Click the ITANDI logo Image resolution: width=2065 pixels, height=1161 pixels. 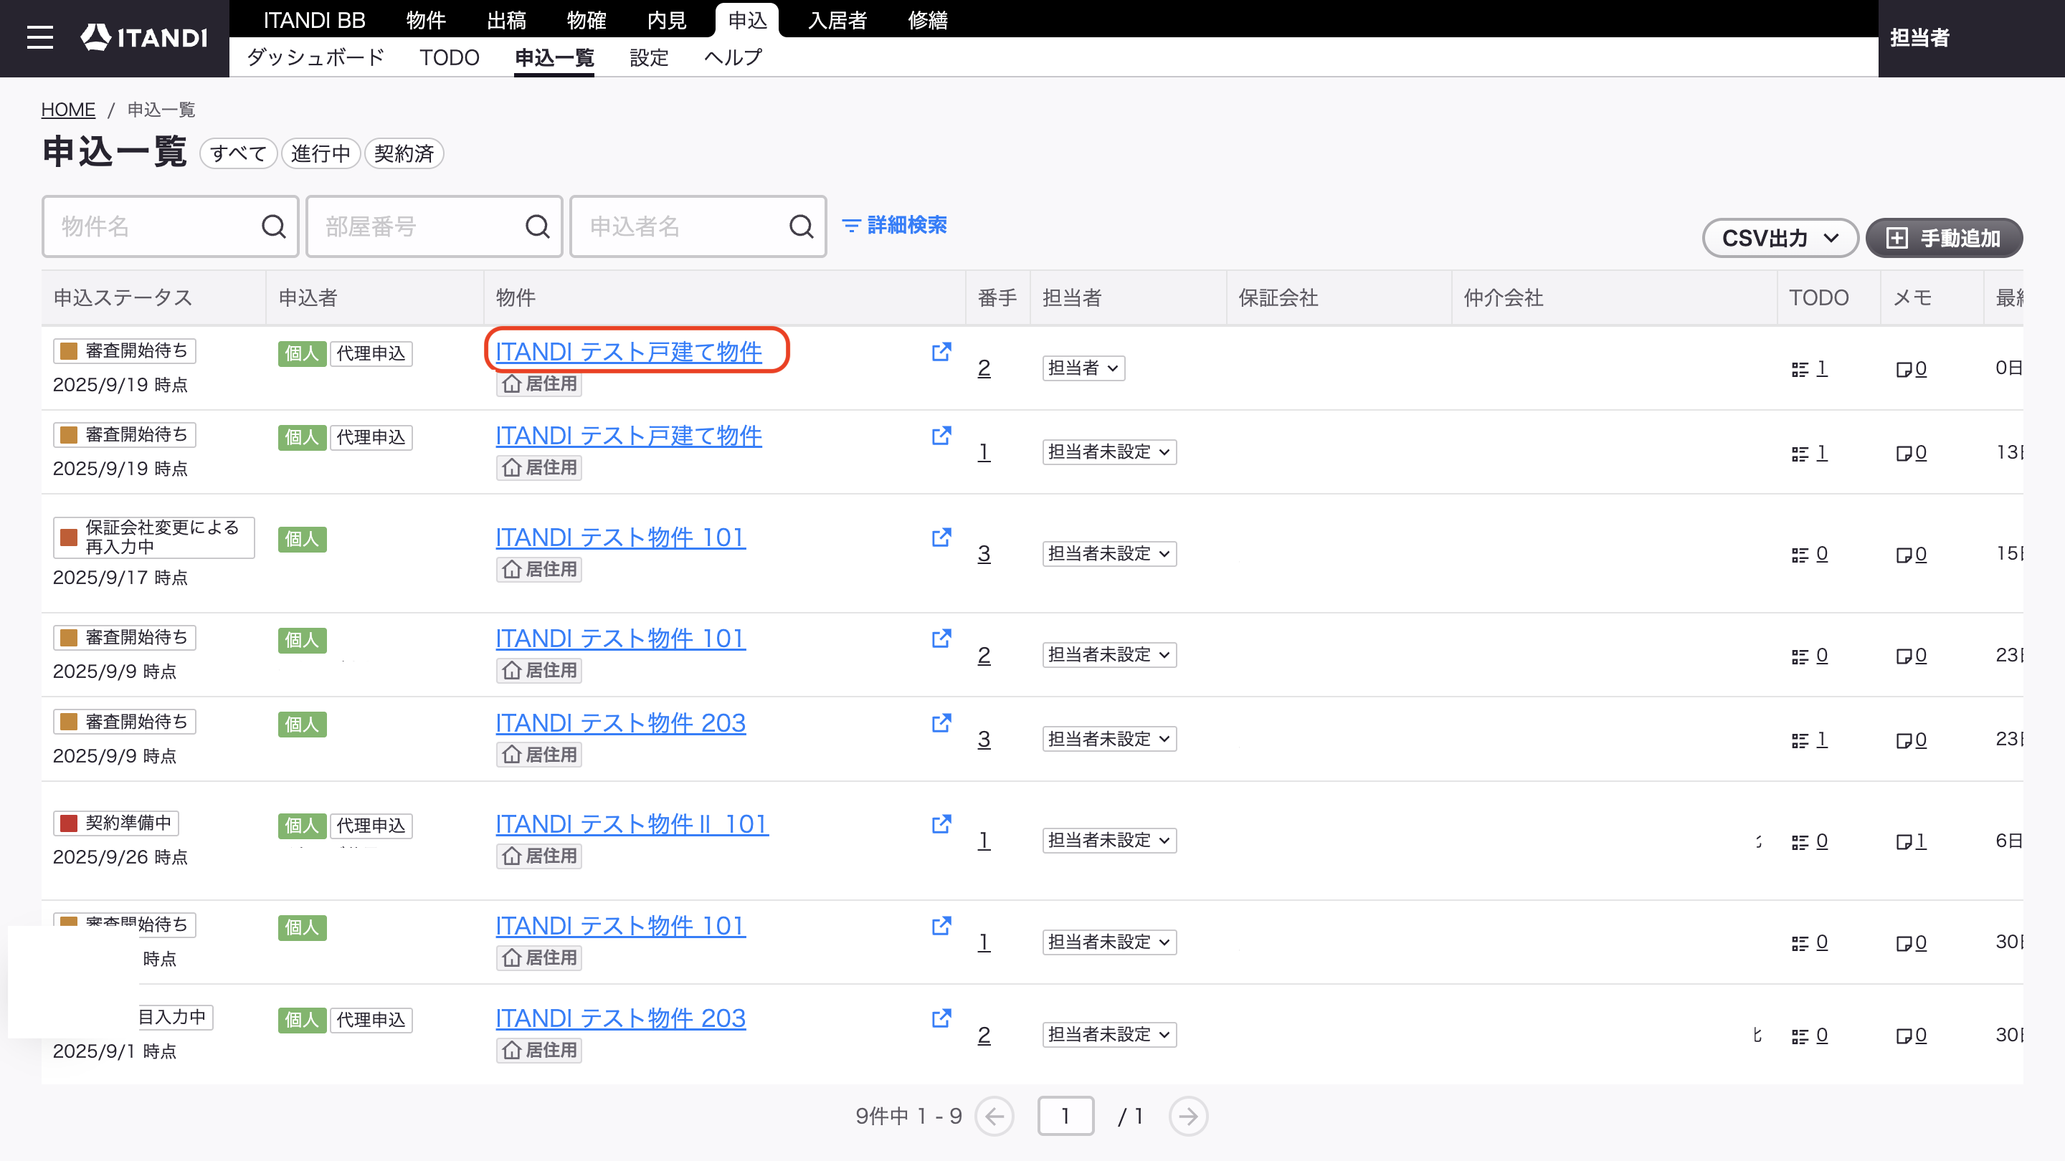pos(144,37)
